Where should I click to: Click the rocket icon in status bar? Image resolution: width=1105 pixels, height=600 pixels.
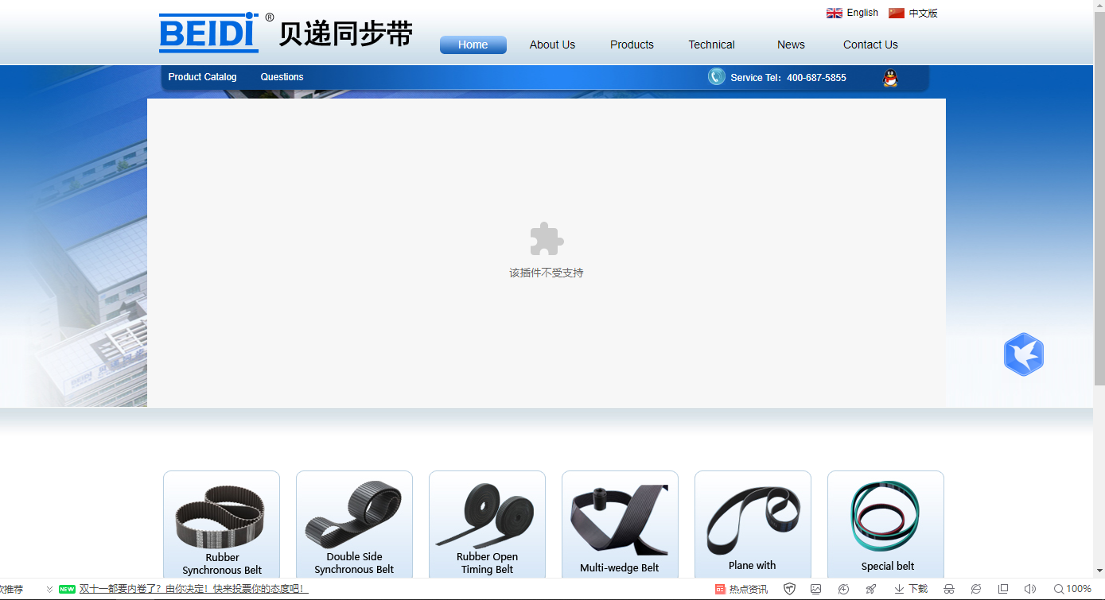[871, 589]
